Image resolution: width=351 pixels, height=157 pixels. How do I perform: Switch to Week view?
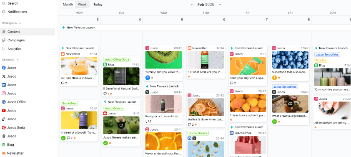82,4
